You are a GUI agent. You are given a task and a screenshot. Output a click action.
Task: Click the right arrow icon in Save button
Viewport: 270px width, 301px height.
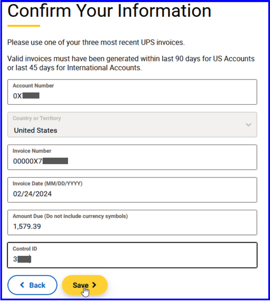pyautogui.click(x=94, y=285)
